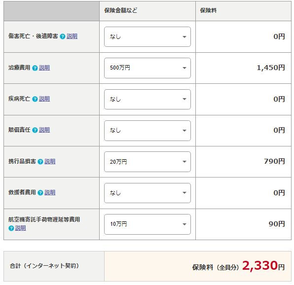The image size is (294, 285).
Task: Click question mark icon next to 賠償責任
Action: (x=35, y=130)
